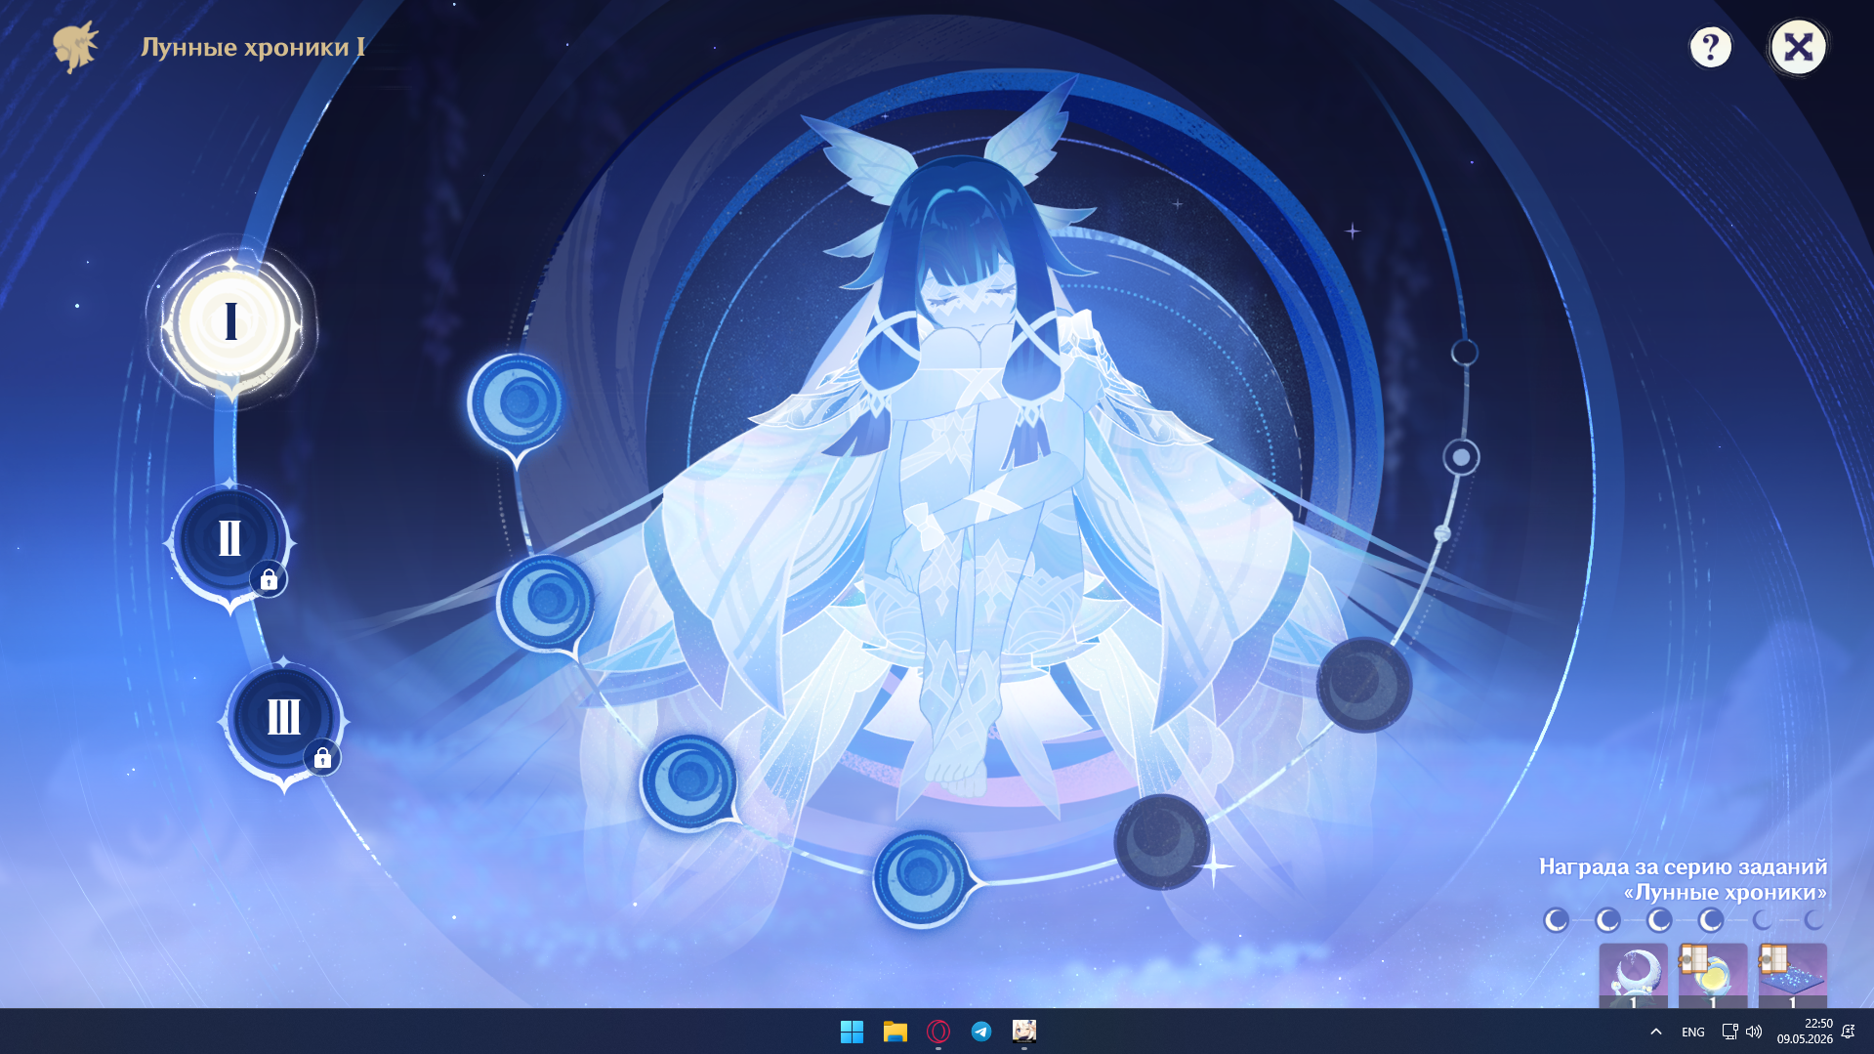
Task: Select locked chapter II node
Action: [x=230, y=539]
